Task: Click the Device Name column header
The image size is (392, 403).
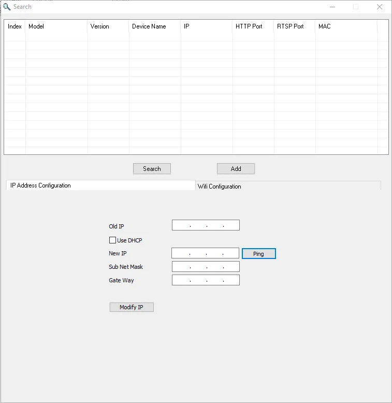Action: coord(155,26)
